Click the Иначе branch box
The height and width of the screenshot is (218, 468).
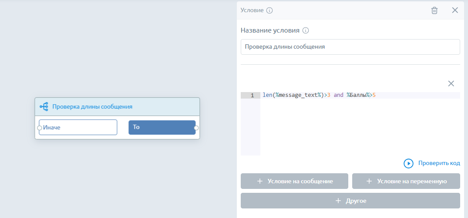pos(78,127)
